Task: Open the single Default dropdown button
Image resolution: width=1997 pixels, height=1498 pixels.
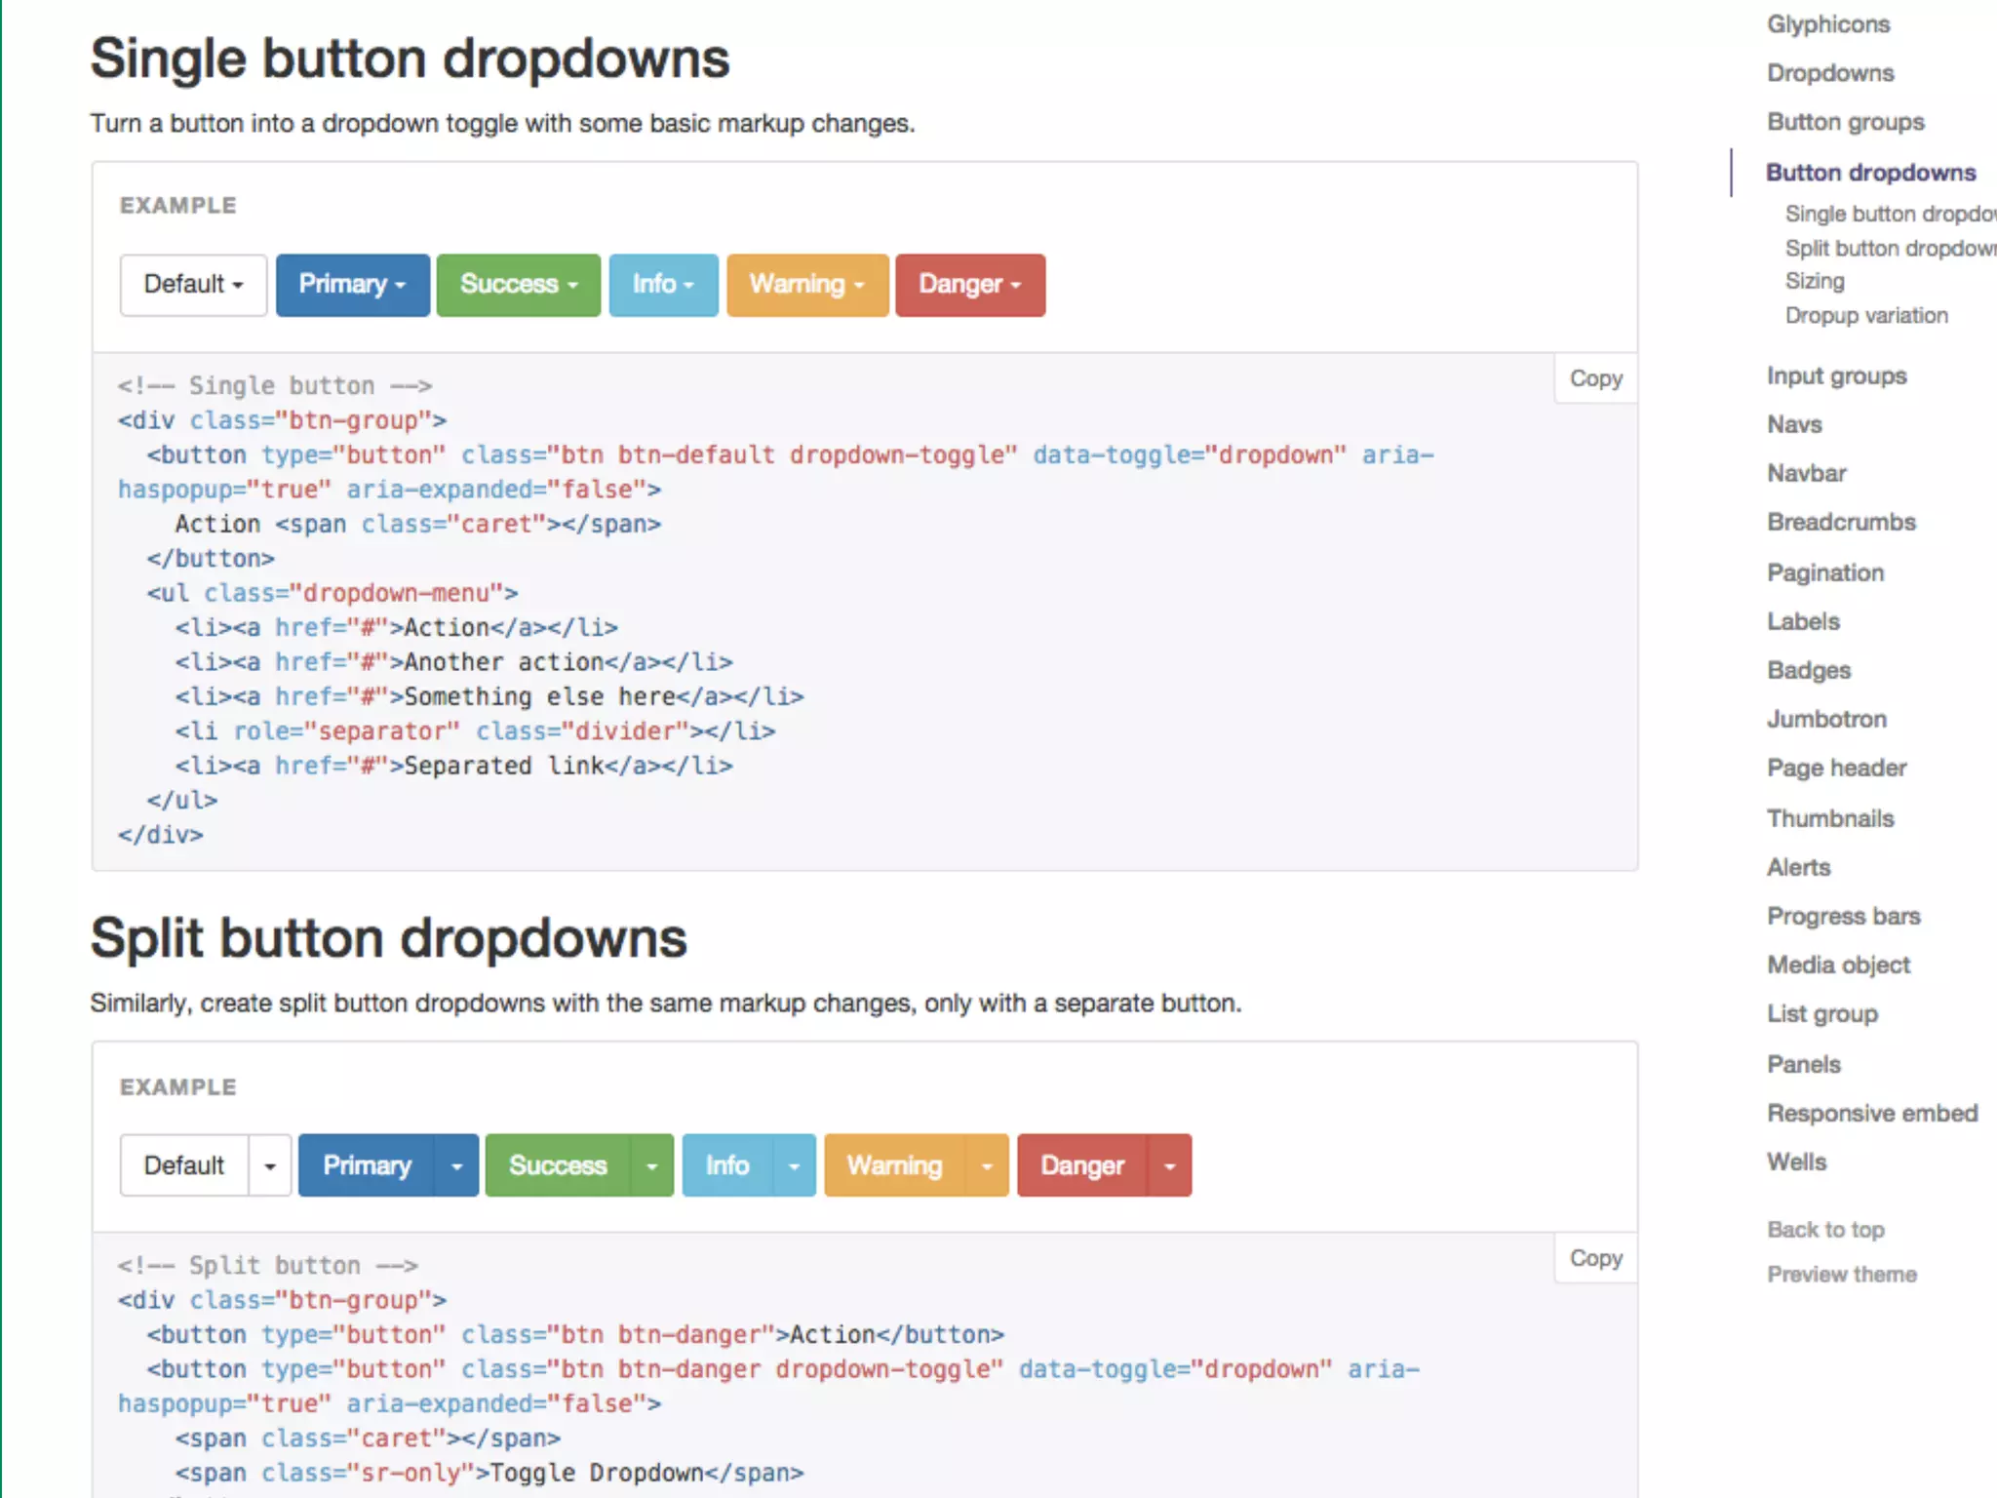Action: pos(193,285)
